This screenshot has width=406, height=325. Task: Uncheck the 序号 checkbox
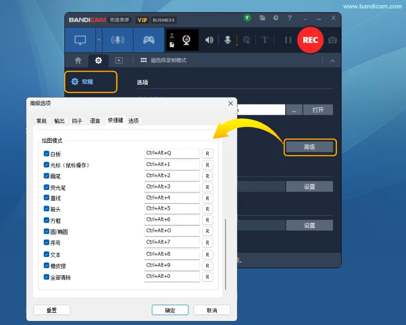(47, 242)
